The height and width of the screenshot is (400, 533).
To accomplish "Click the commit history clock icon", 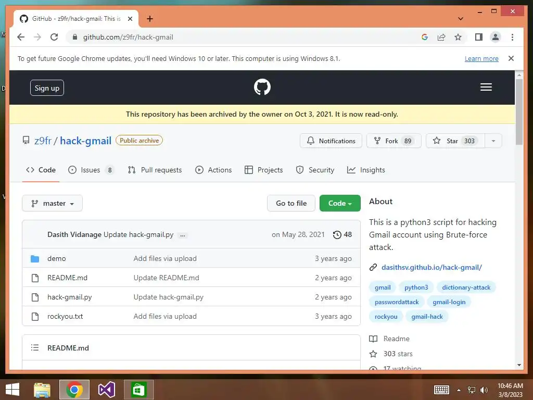I will coord(337,235).
